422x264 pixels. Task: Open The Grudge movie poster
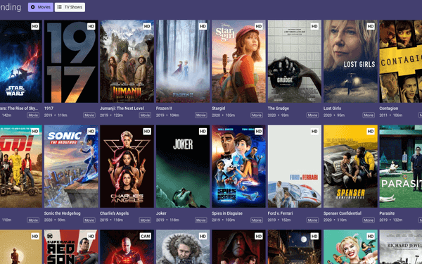pos(295,61)
